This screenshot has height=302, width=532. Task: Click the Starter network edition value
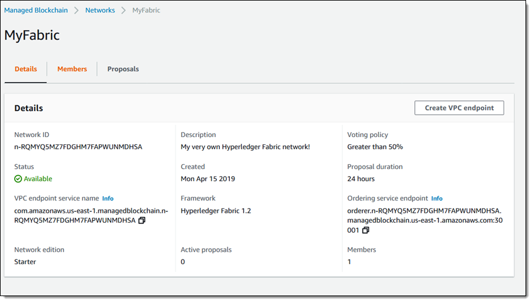(x=25, y=262)
